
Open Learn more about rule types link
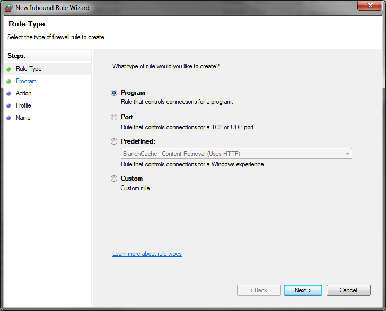point(147,254)
